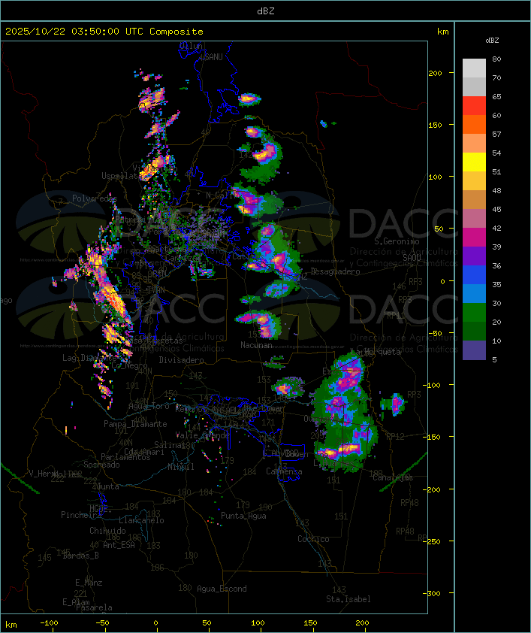Click the '-250' tick on the vertical axis
The image size is (531, 633).
431,541
